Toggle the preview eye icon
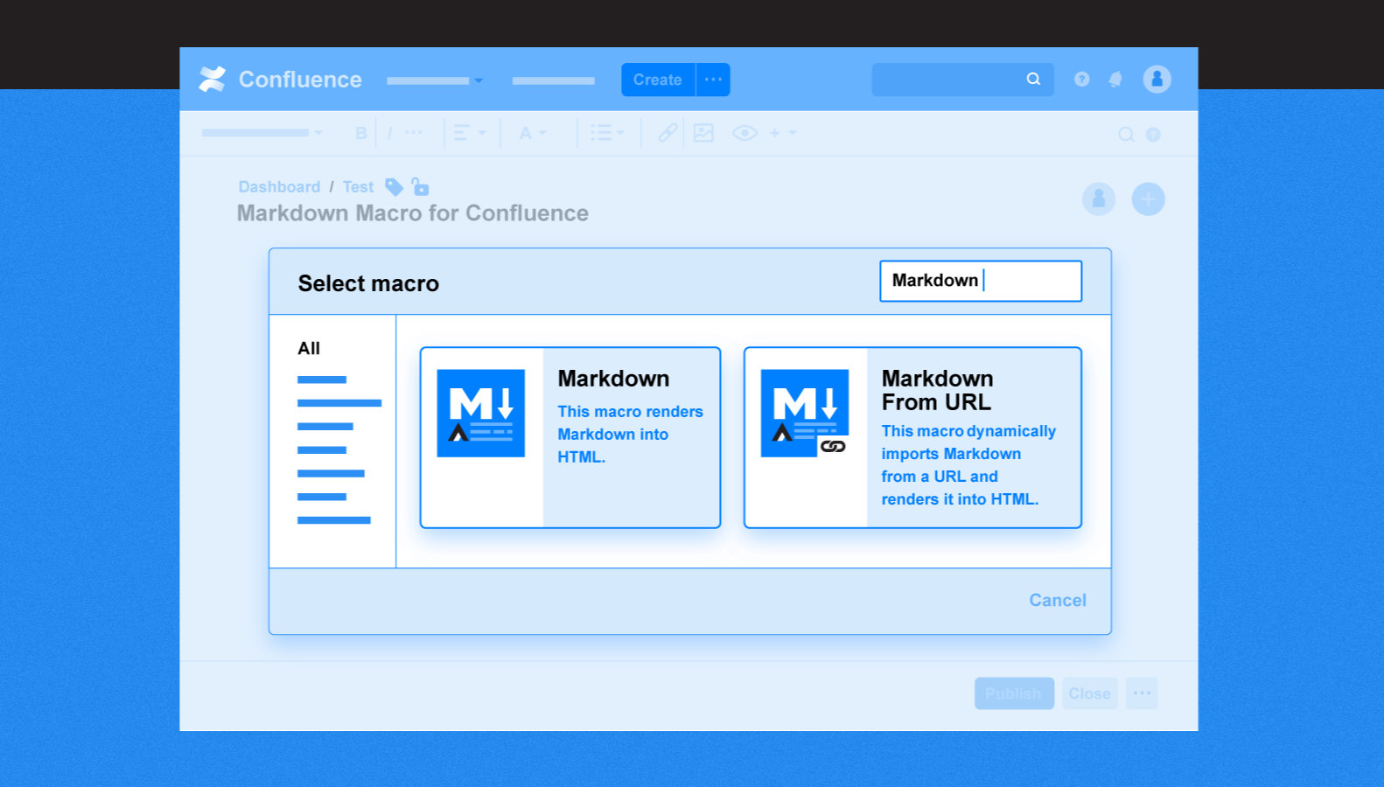1384x787 pixels. (744, 133)
